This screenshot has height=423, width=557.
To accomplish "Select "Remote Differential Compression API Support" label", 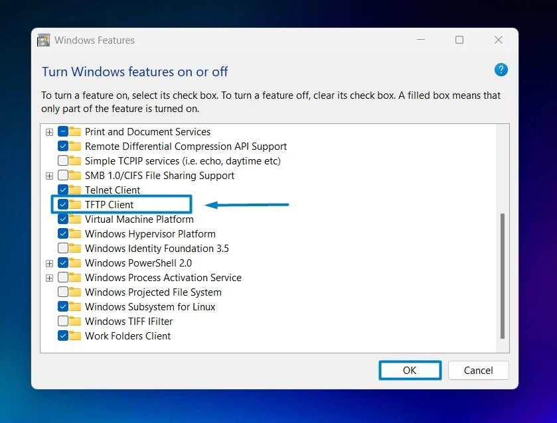I will pos(186,147).
